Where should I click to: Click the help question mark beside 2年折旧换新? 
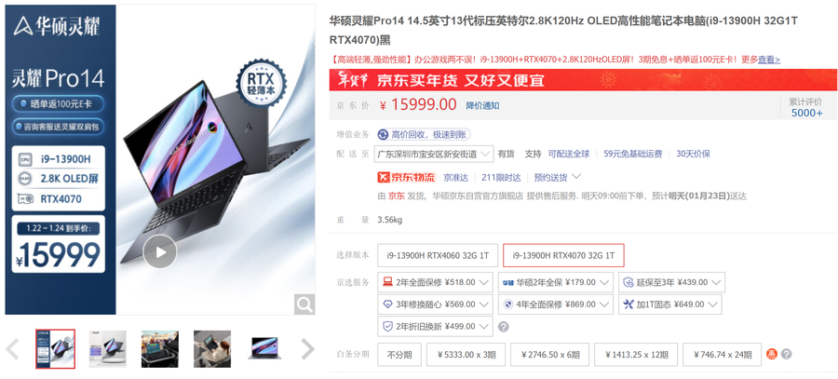[504, 327]
